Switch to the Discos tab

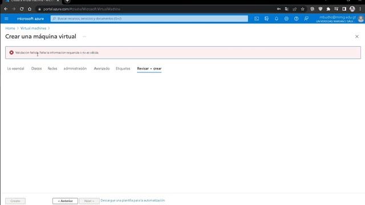(x=36, y=68)
